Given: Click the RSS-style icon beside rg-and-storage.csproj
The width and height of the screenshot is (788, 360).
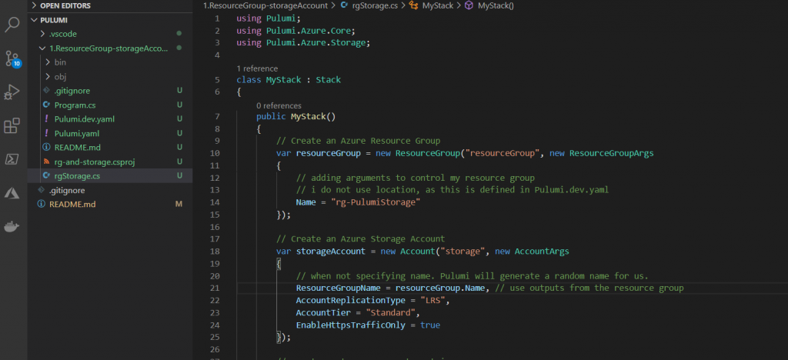Looking at the screenshot, I should [x=47, y=162].
